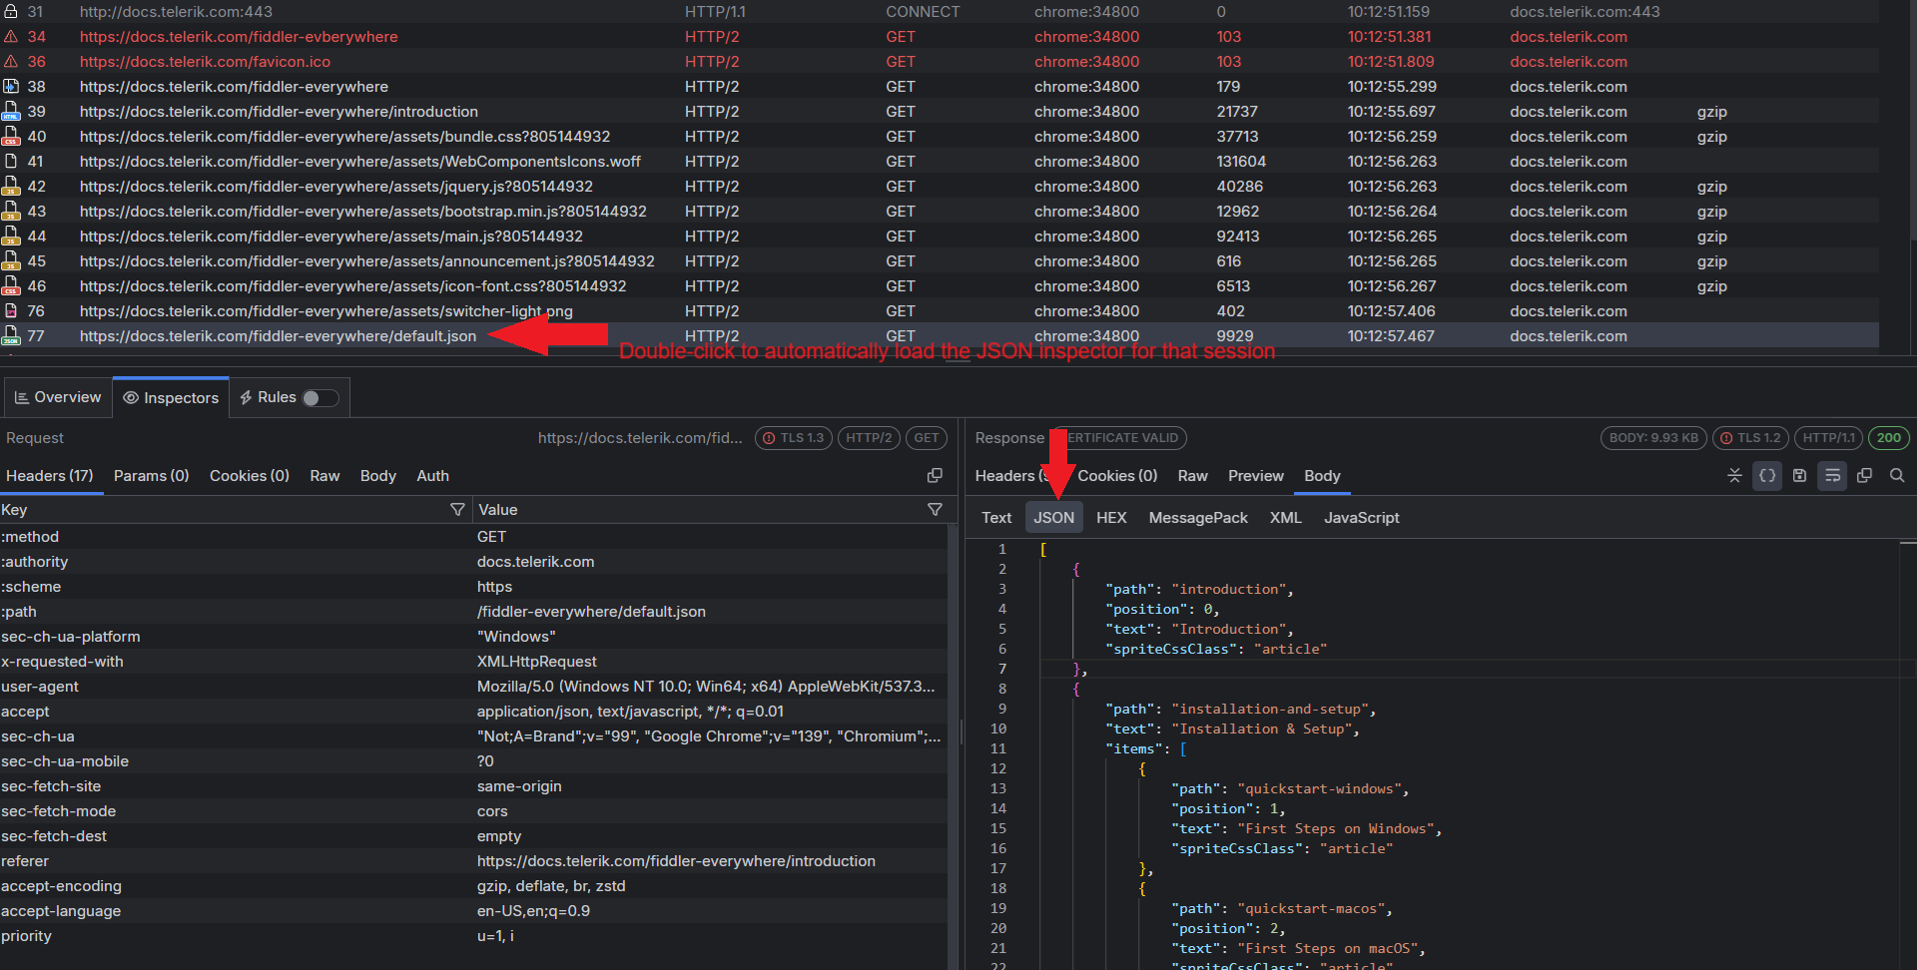Click the x-requested-with value XMLHttpRequest
The width and height of the screenshot is (1917, 970).
(x=536, y=662)
